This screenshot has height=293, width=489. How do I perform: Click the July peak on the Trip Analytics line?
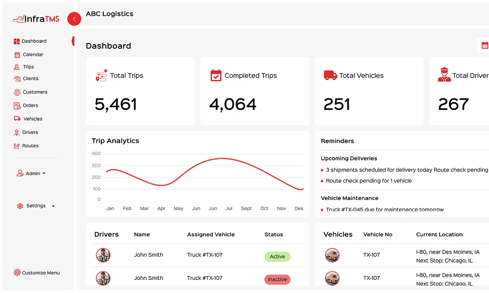coord(222,158)
